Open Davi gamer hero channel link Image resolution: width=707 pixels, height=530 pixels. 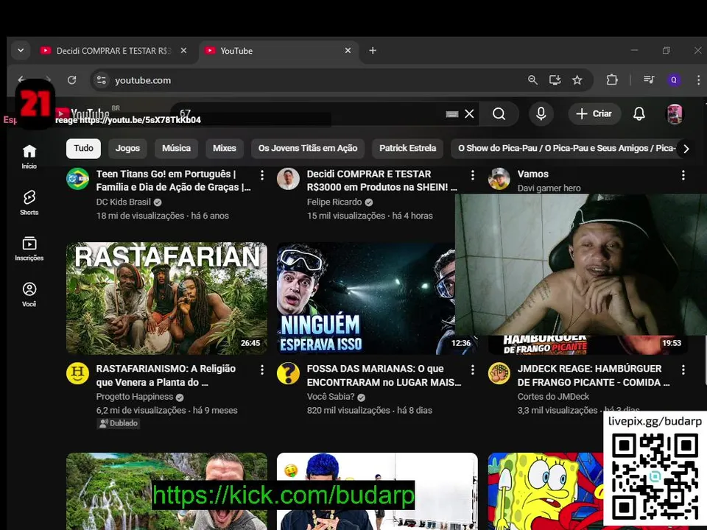pyautogui.click(x=549, y=188)
